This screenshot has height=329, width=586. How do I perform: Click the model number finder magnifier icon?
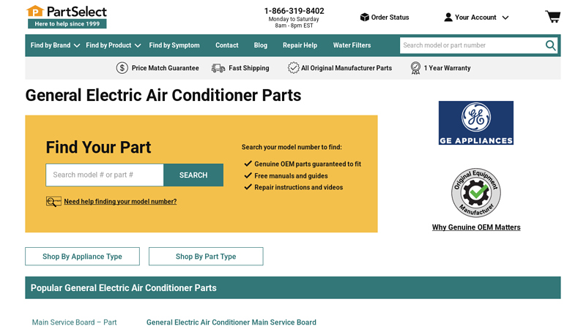(53, 202)
